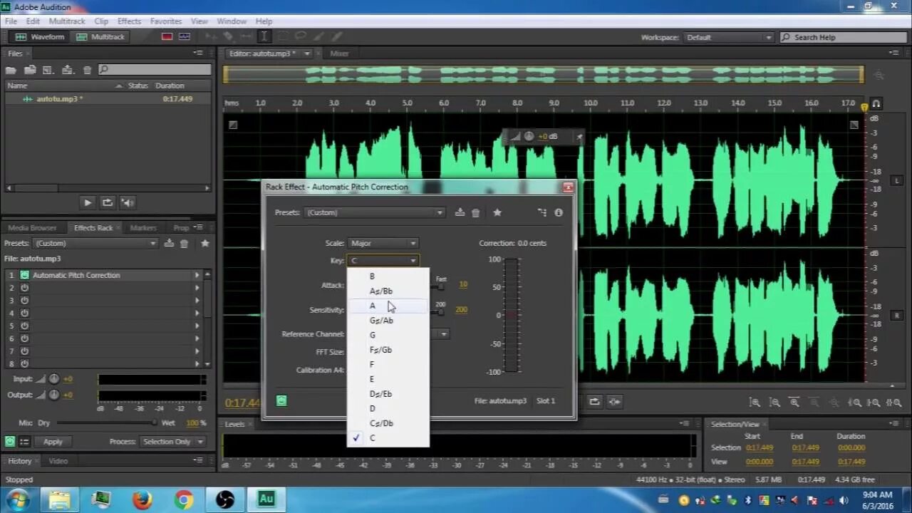
Task: Click the Output gain knob
Action: point(54,395)
